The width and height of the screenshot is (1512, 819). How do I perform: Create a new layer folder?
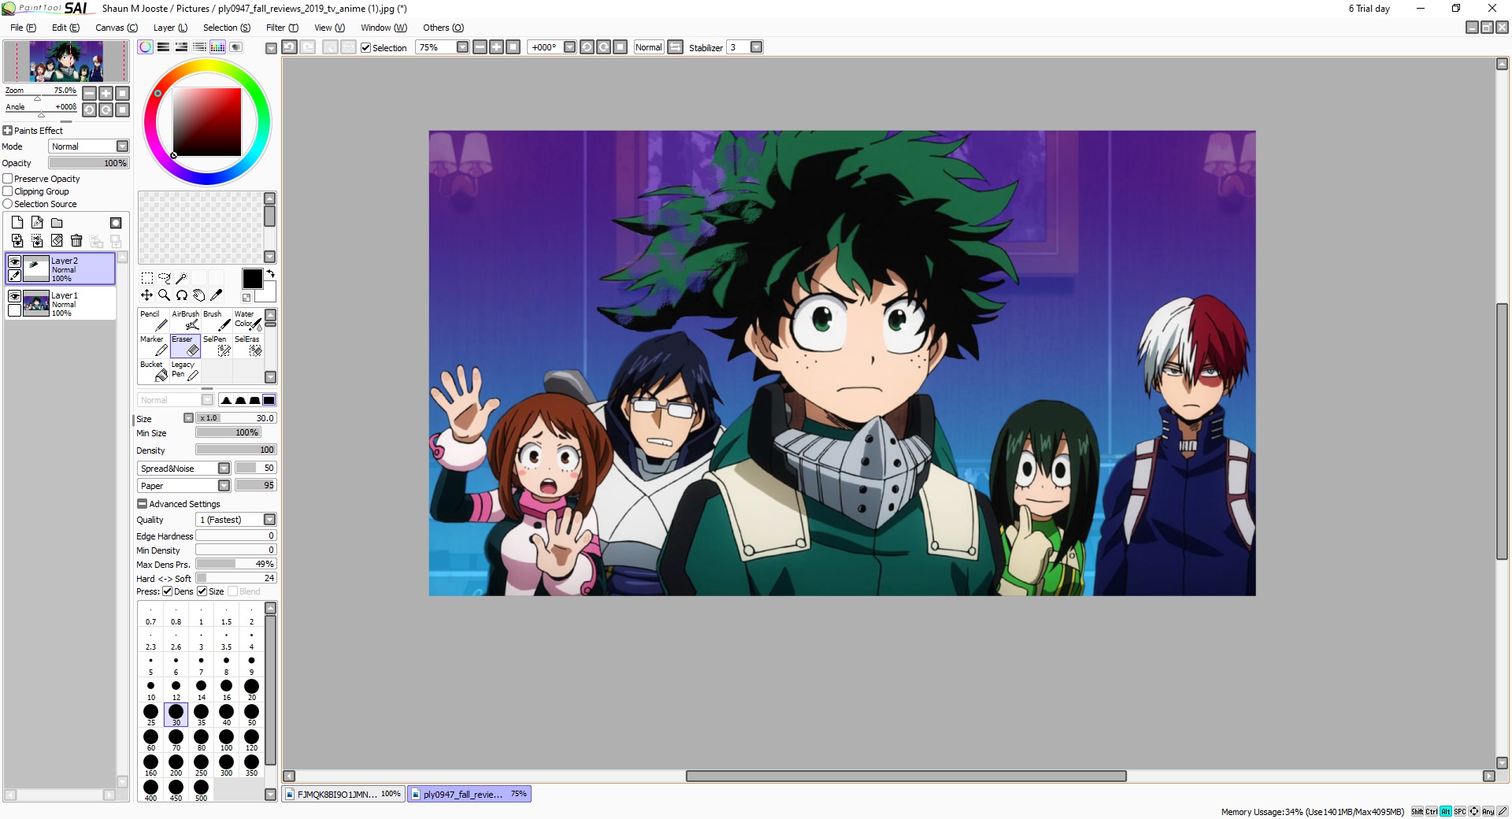pyautogui.click(x=57, y=223)
